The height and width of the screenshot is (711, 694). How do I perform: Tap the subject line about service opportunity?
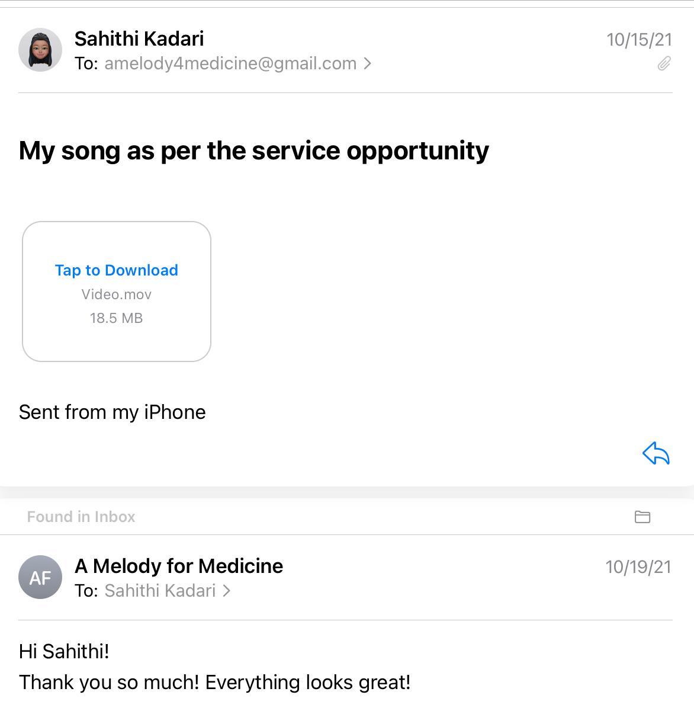[254, 150]
